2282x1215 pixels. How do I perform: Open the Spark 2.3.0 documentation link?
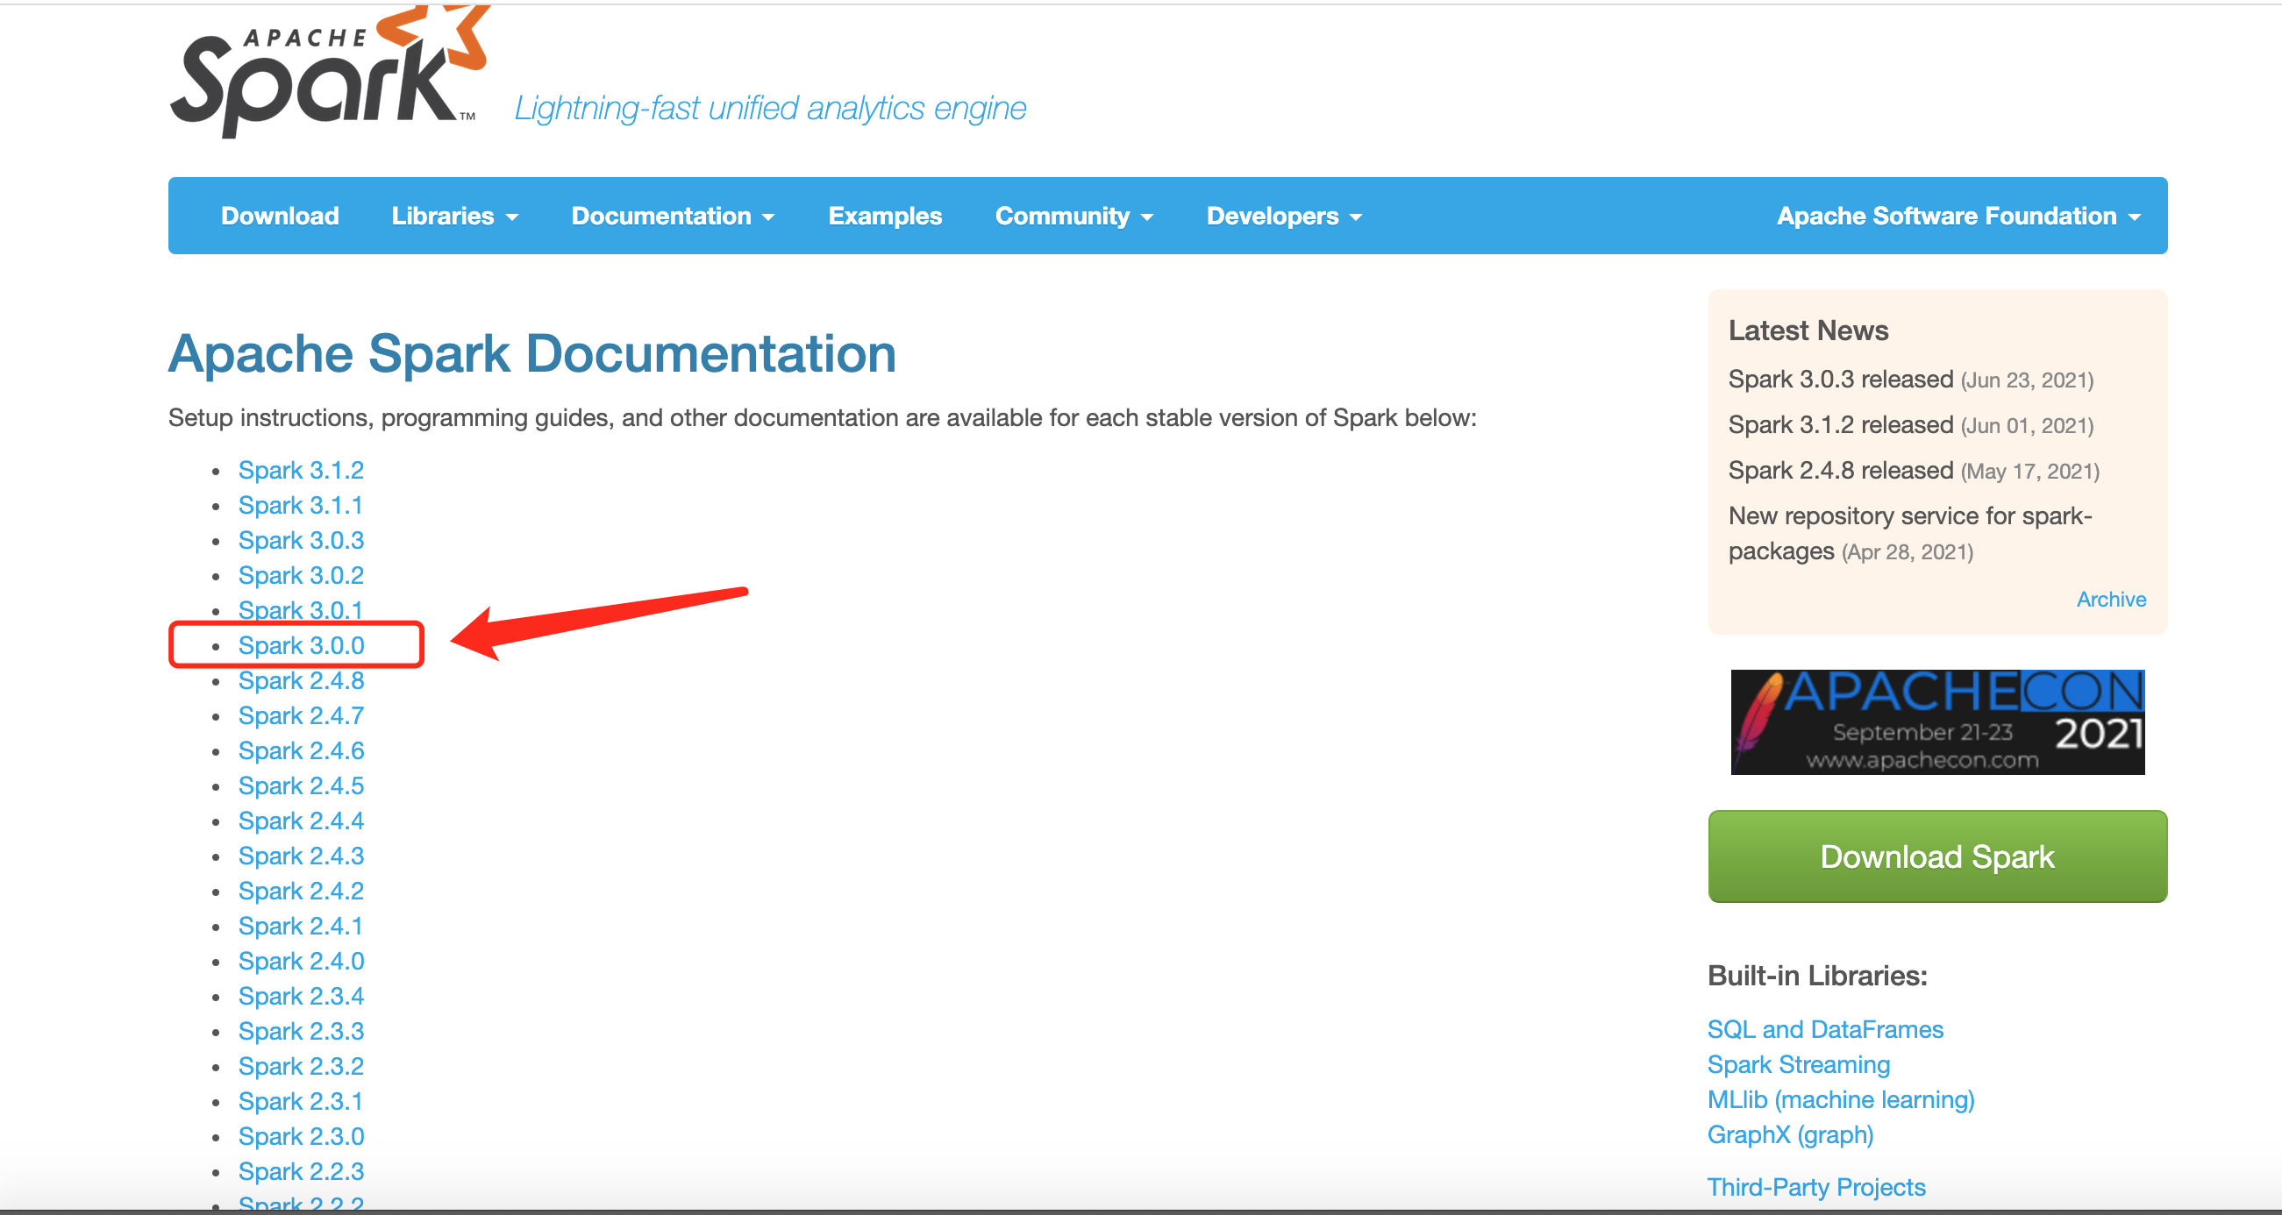(x=301, y=1136)
